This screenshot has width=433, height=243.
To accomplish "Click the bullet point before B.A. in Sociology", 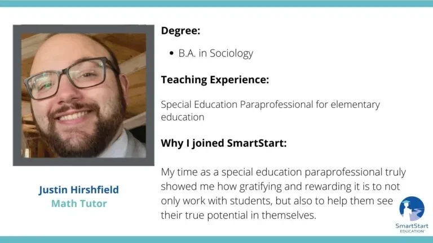I will pos(171,53).
